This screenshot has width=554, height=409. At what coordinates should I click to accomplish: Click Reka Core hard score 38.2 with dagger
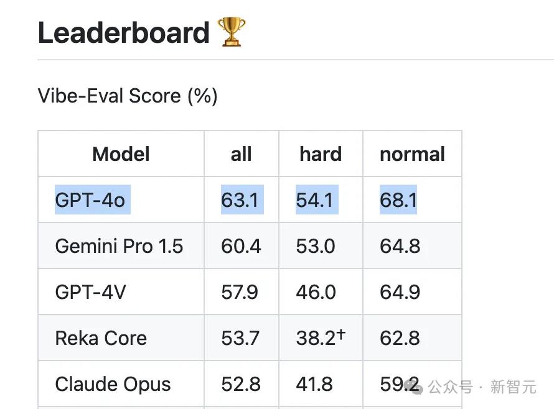(321, 338)
